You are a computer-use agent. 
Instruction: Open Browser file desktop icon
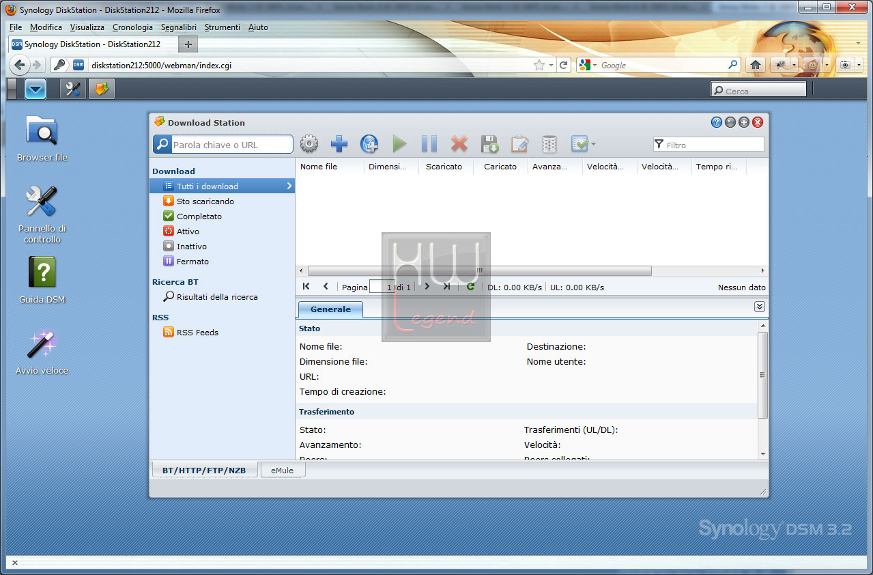coord(42,139)
